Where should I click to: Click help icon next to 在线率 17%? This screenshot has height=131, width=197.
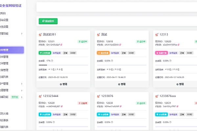pos(52,61)
